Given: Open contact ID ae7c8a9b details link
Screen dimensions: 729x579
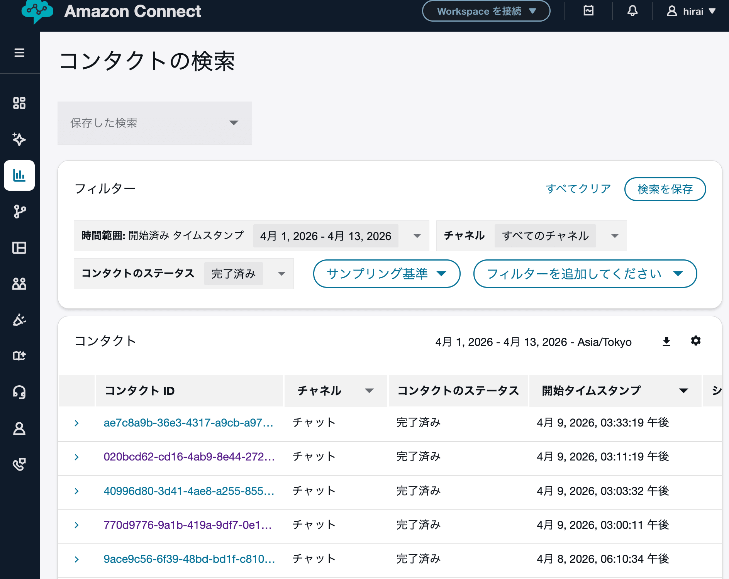Looking at the screenshot, I should [188, 423].
